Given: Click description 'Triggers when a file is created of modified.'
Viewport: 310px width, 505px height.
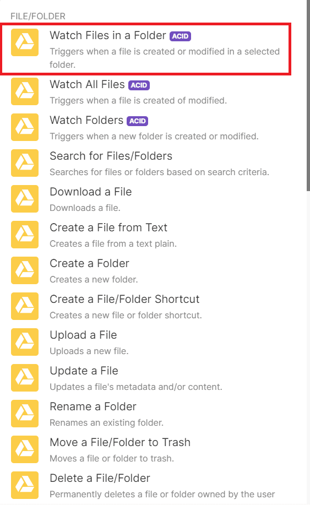Looking at the screenshot, I should click(x=138, y=100).
